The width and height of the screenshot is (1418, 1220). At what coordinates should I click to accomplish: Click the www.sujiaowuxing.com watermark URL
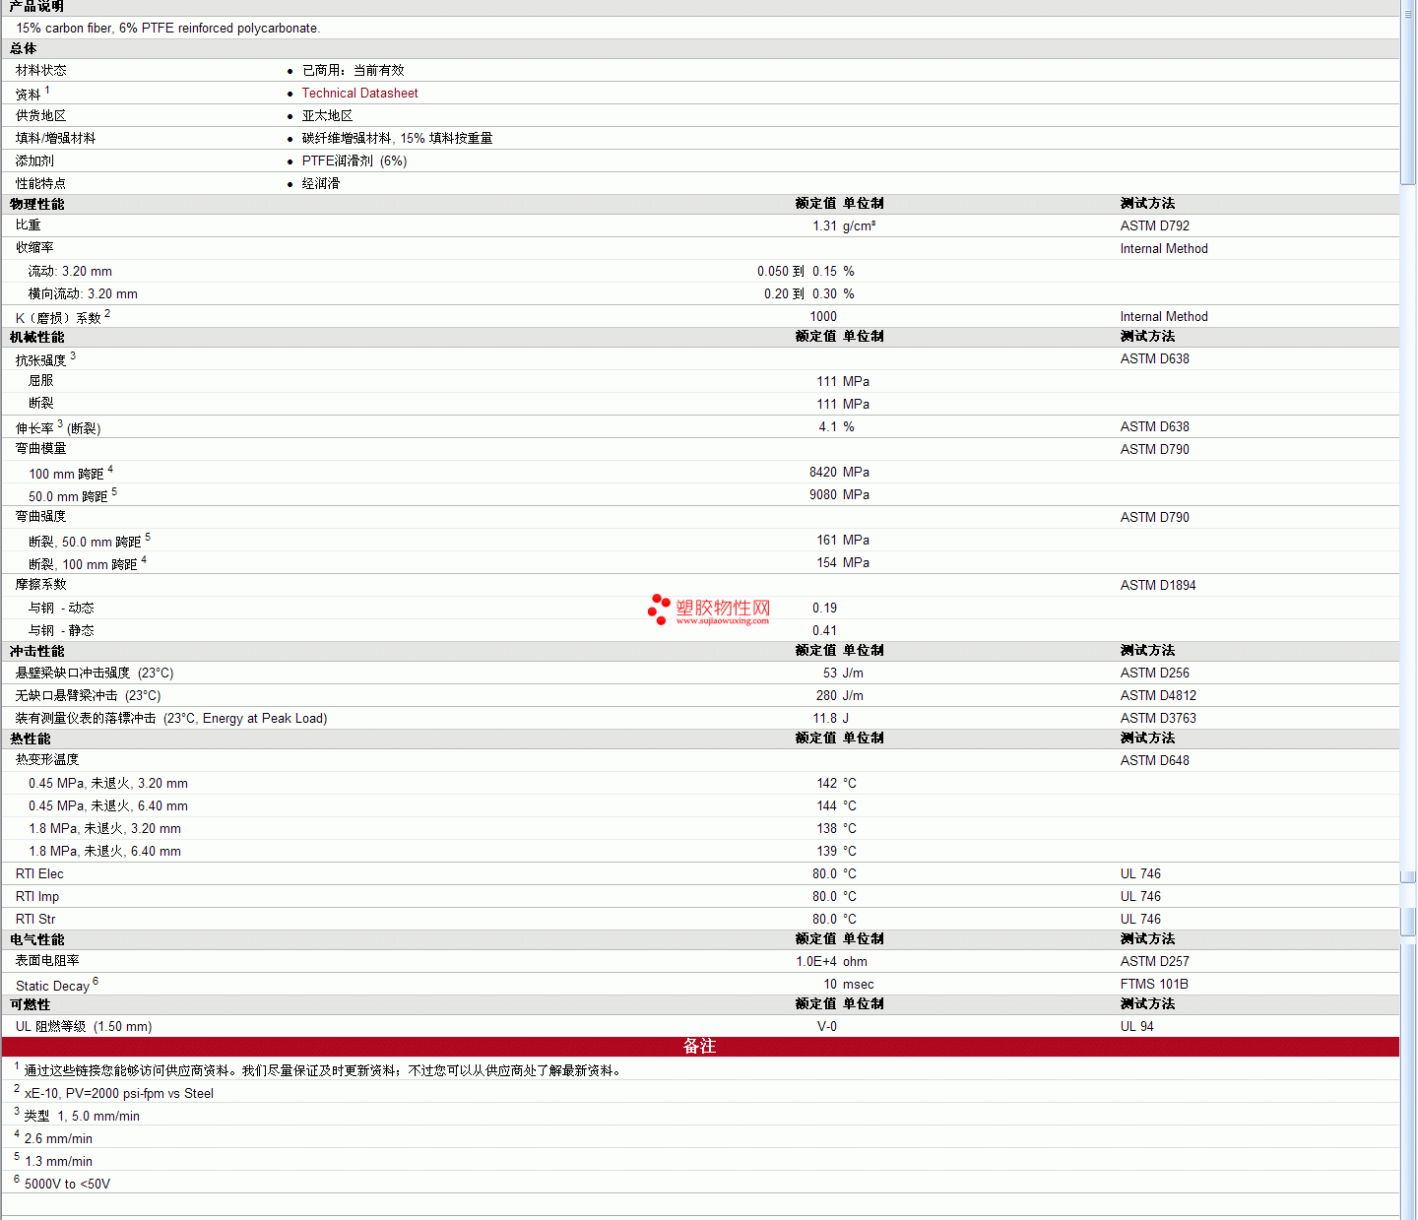[722, 621]
